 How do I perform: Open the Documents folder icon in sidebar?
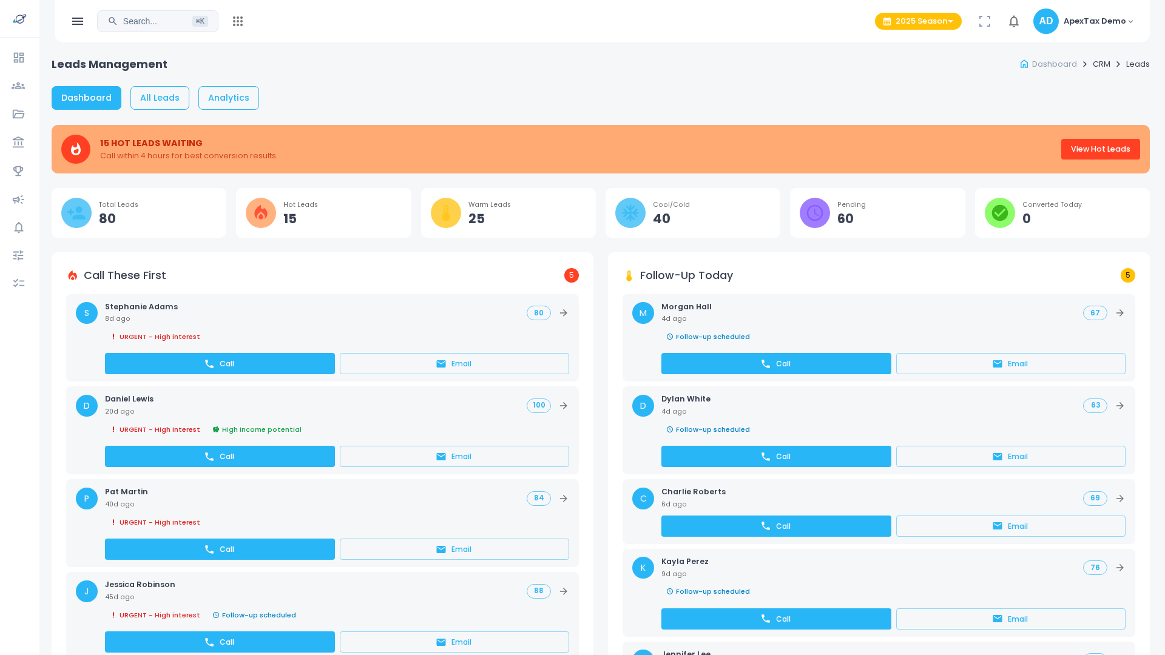point(19,114)
